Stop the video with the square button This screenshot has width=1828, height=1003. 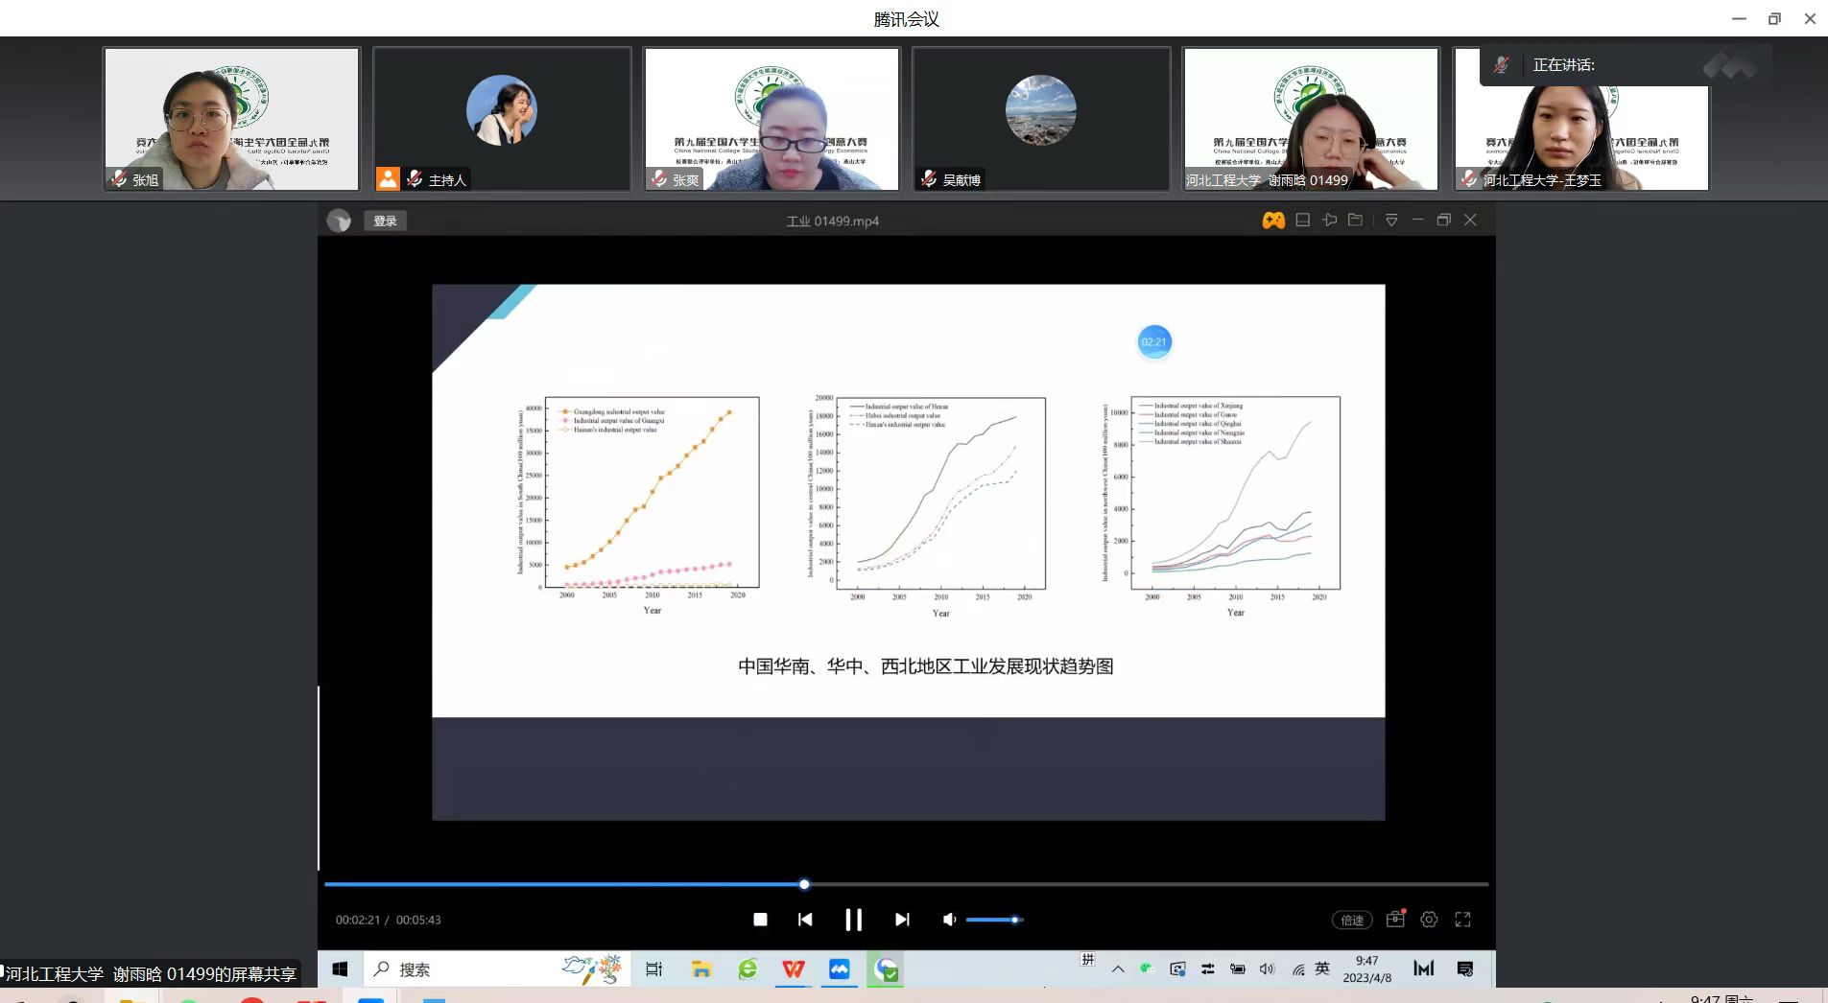[x=760, y=920]
